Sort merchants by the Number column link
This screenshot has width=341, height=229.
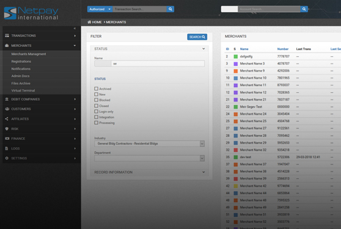coord(283,49)
